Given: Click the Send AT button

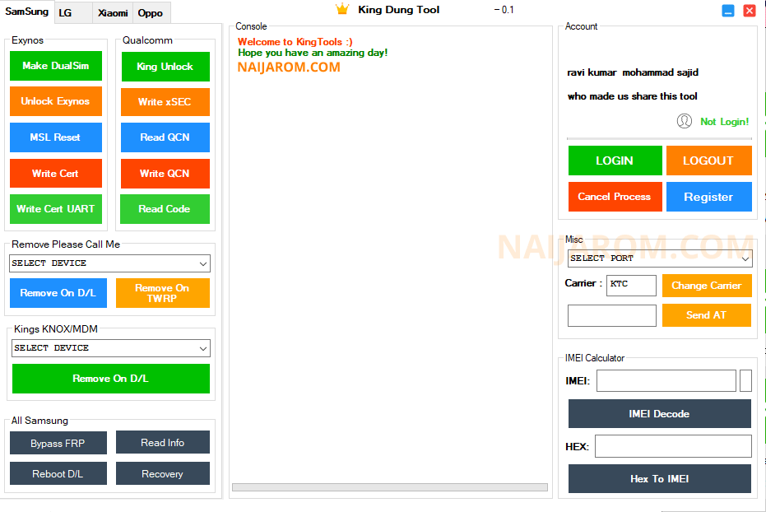Looking at the screenshot, I should click(x=707, y=315).
